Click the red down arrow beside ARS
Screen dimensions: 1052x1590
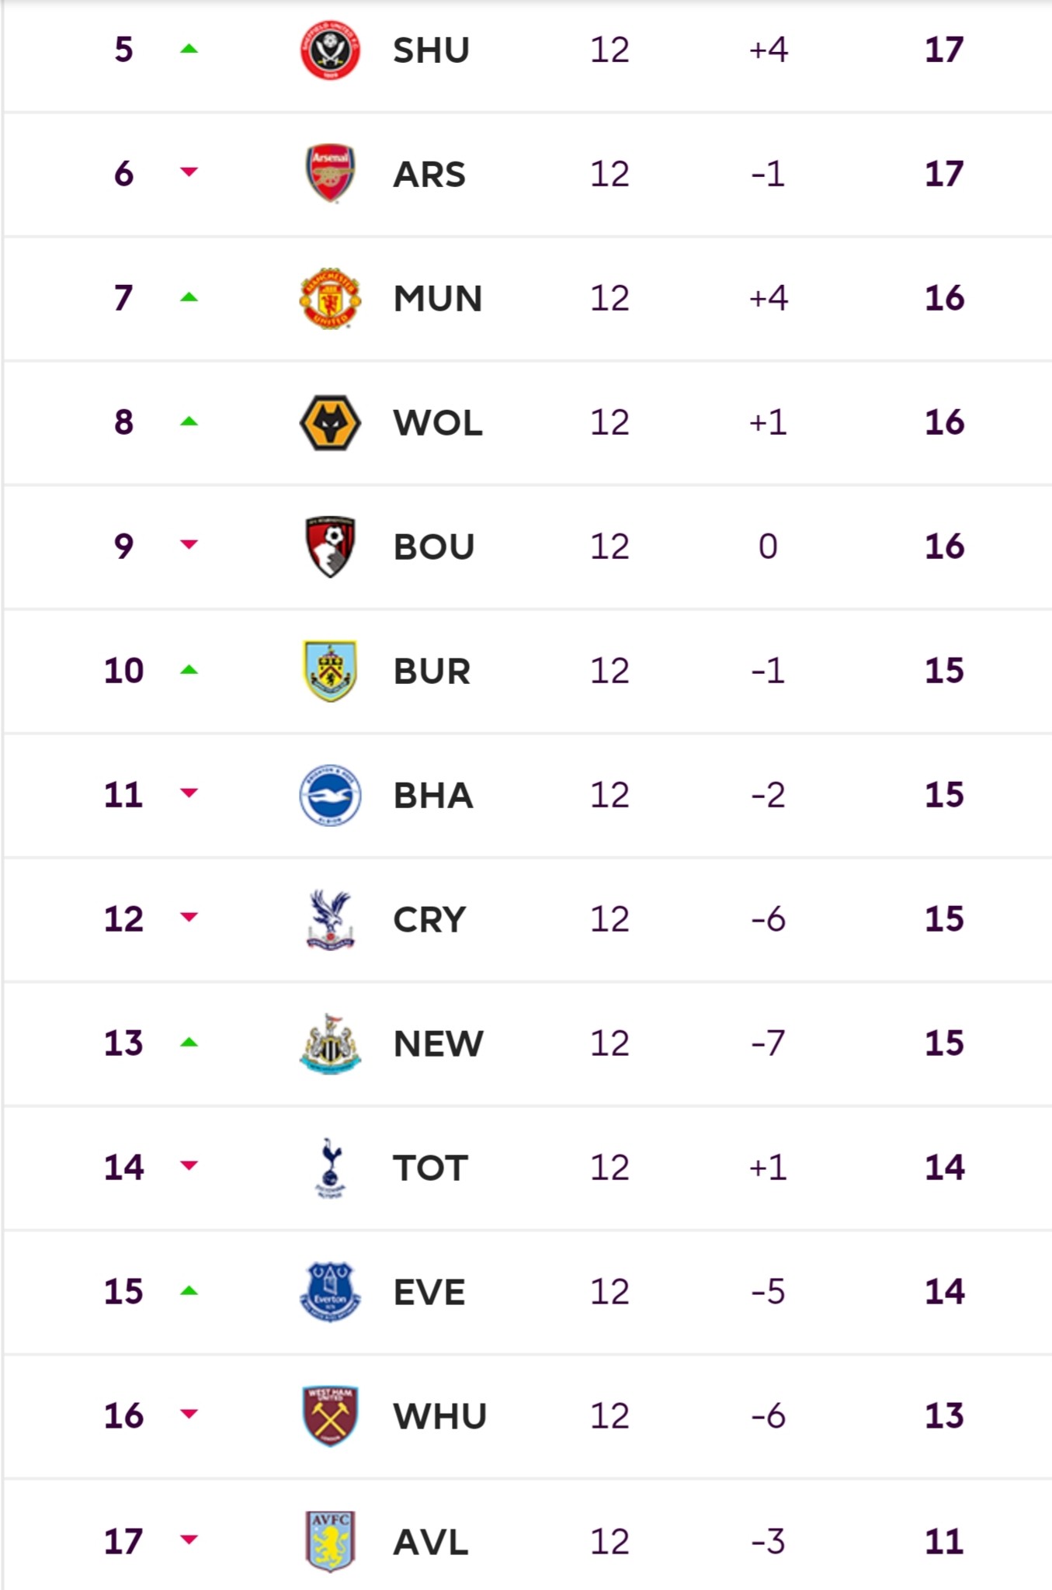pyautogui.click(x=189, y=172)
